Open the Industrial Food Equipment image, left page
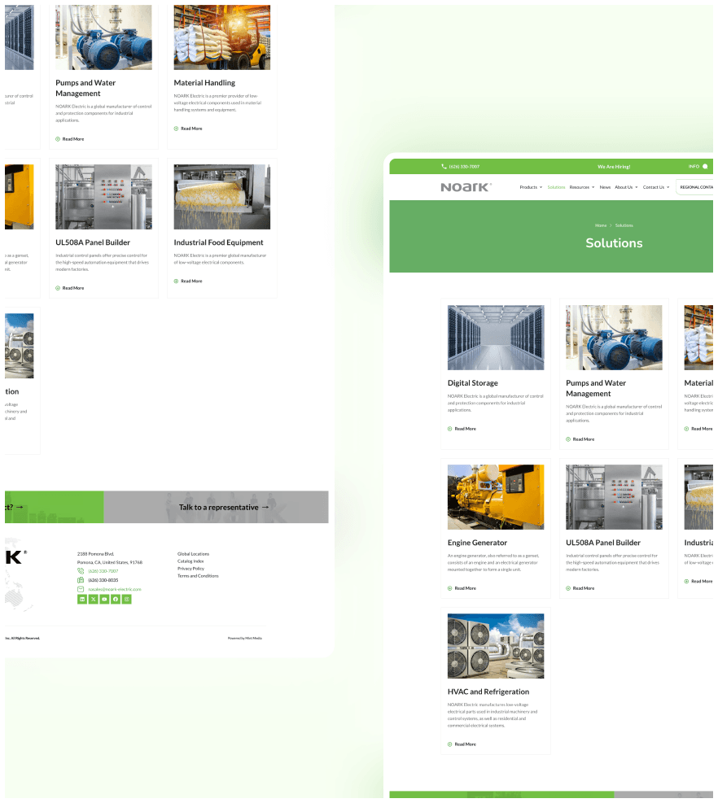The height and width of the screenshot is (803, 718). [222, 197]
